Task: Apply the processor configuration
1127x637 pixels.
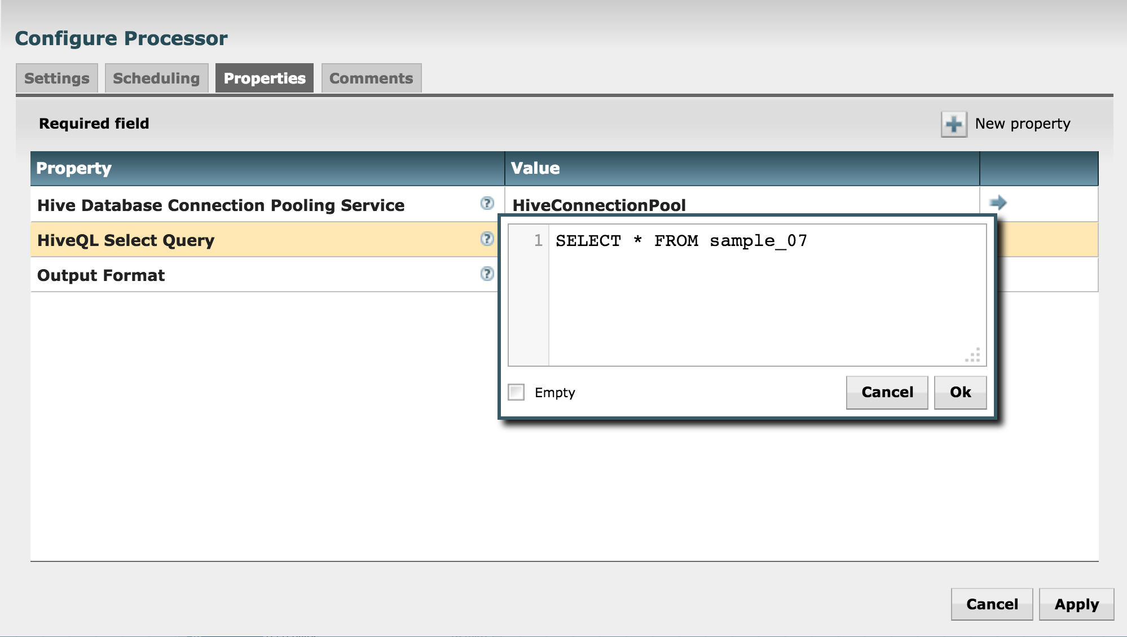Action: tap(1077, 604)
